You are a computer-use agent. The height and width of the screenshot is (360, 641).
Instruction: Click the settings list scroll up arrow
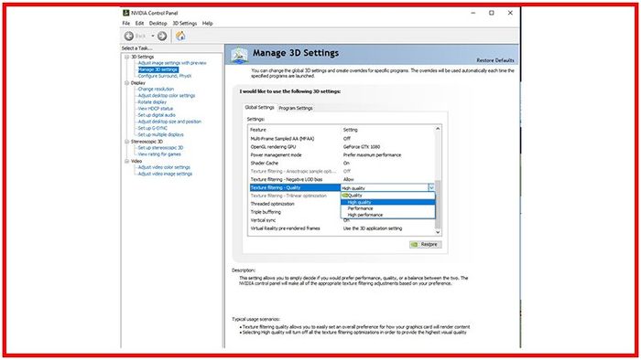point(438,129)
